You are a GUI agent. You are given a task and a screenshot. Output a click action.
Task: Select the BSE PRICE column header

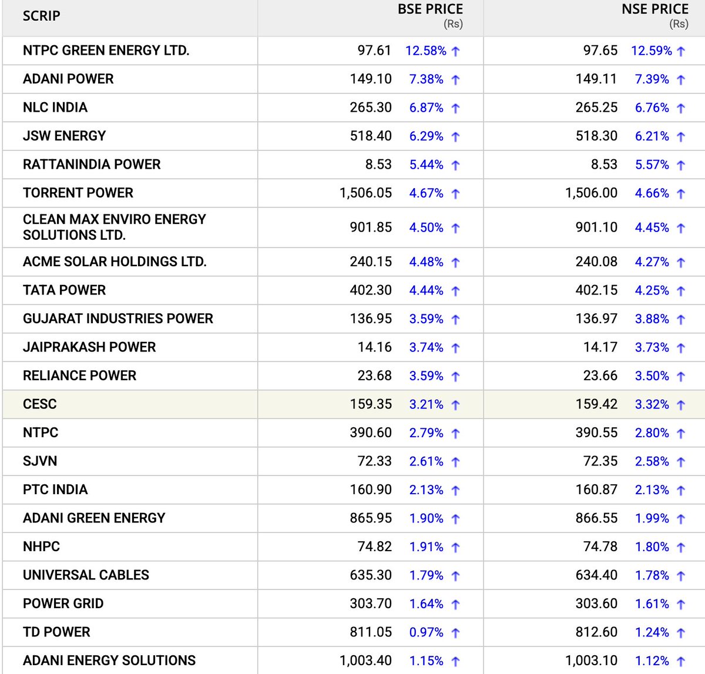tap(430, 9)
